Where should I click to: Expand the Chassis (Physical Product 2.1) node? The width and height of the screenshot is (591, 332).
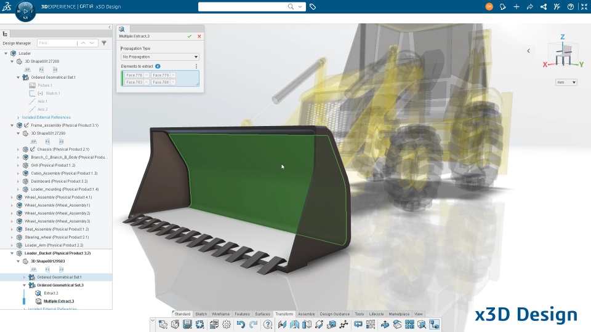(x=18, y=149)
